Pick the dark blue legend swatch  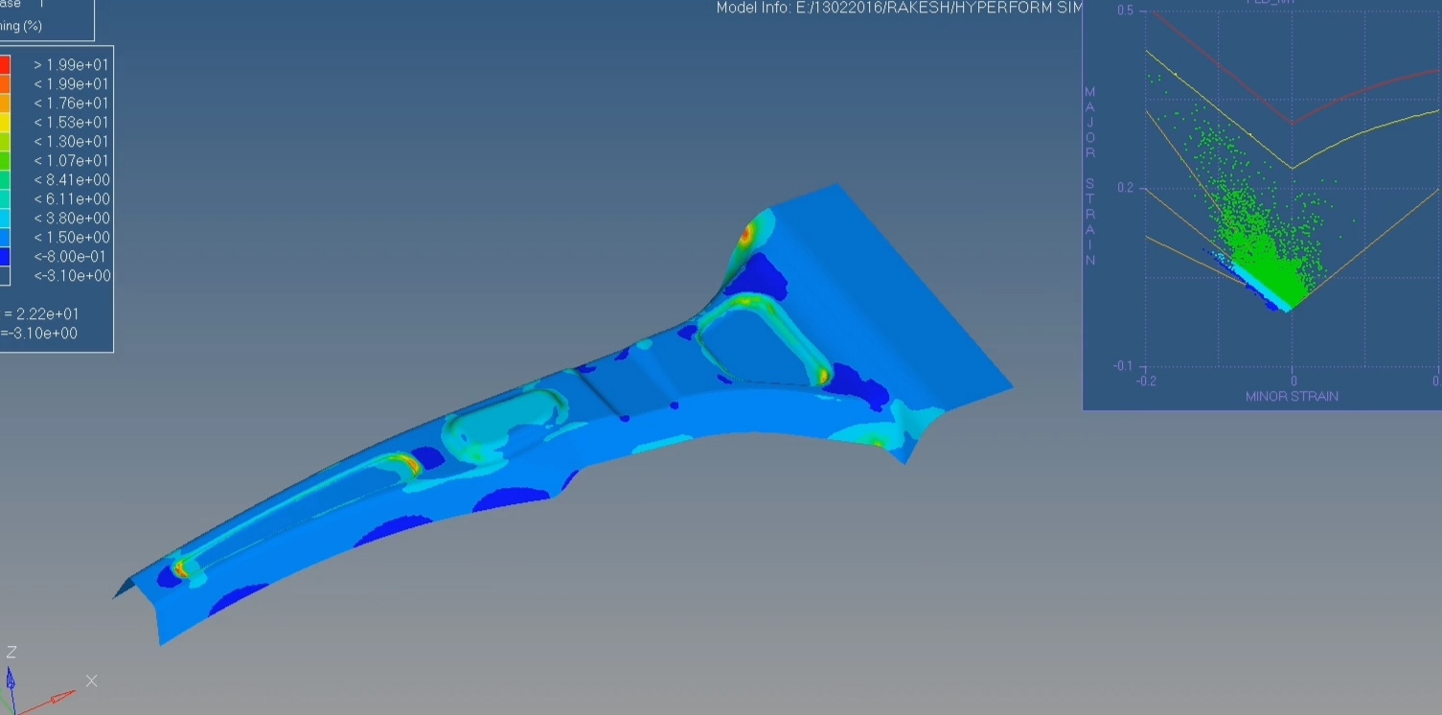(4, 257)
